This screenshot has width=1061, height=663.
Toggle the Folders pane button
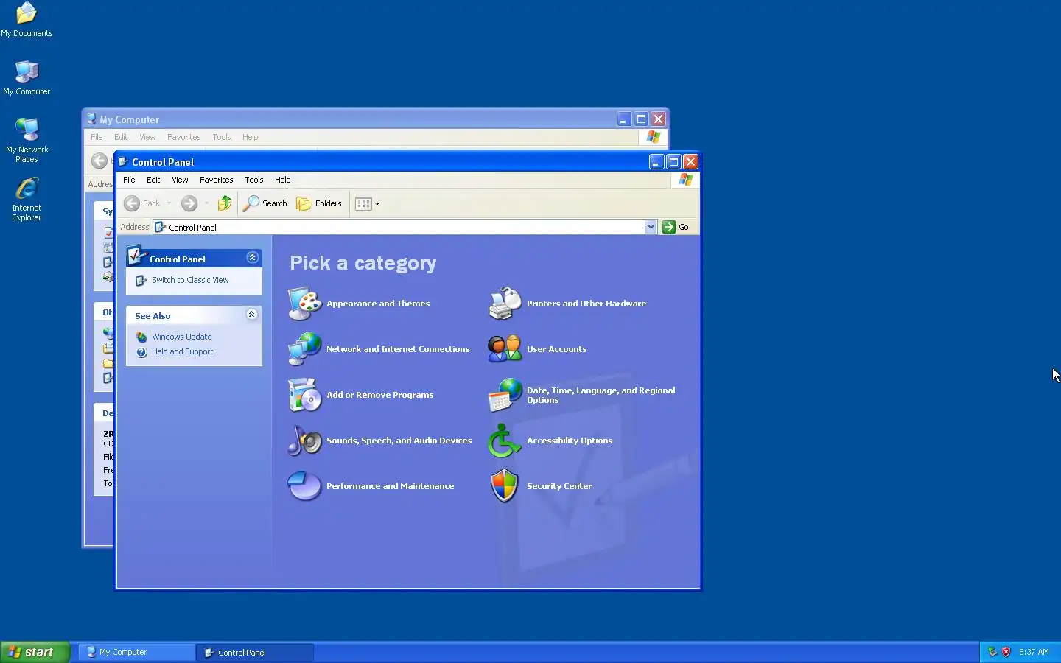pos(319,203)
